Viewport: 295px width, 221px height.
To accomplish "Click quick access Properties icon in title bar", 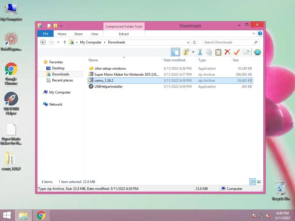I will (49, 26).
